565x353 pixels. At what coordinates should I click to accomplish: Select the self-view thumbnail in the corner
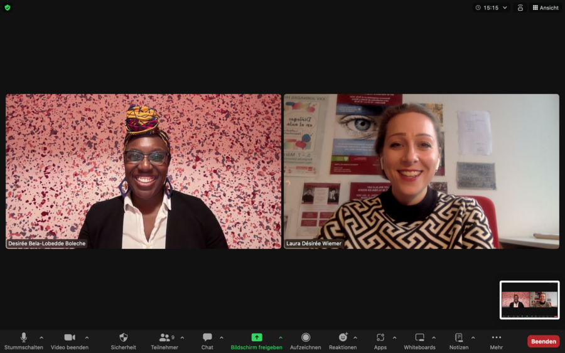529,300
